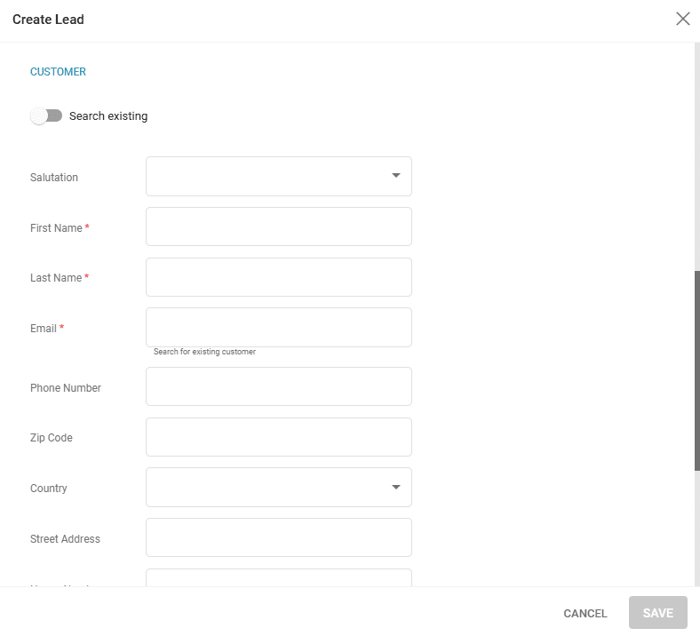Click the Phone Number text field
Screen dimensions: 700x636
tap(278, 386)
